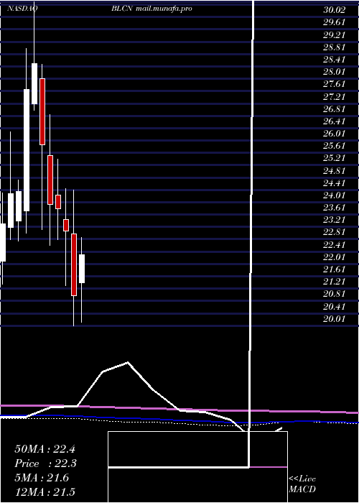Select the 29.21 price axis label
359x503 pixels.
tap(334, 34)
